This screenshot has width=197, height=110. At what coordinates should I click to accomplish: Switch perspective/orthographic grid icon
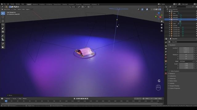pos(162,31)
